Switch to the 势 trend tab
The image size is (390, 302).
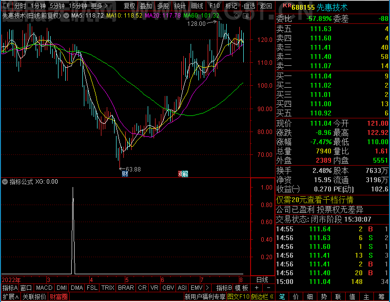[x=324, y=297]
